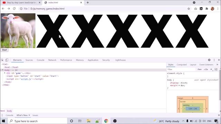Collapse the body node arrow

[x=3, y=70]
